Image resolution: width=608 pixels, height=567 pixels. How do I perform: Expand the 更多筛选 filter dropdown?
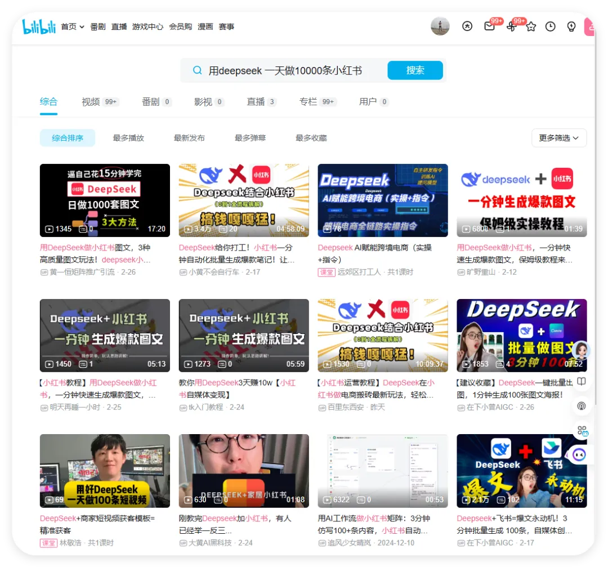click(x=559, y=138)
